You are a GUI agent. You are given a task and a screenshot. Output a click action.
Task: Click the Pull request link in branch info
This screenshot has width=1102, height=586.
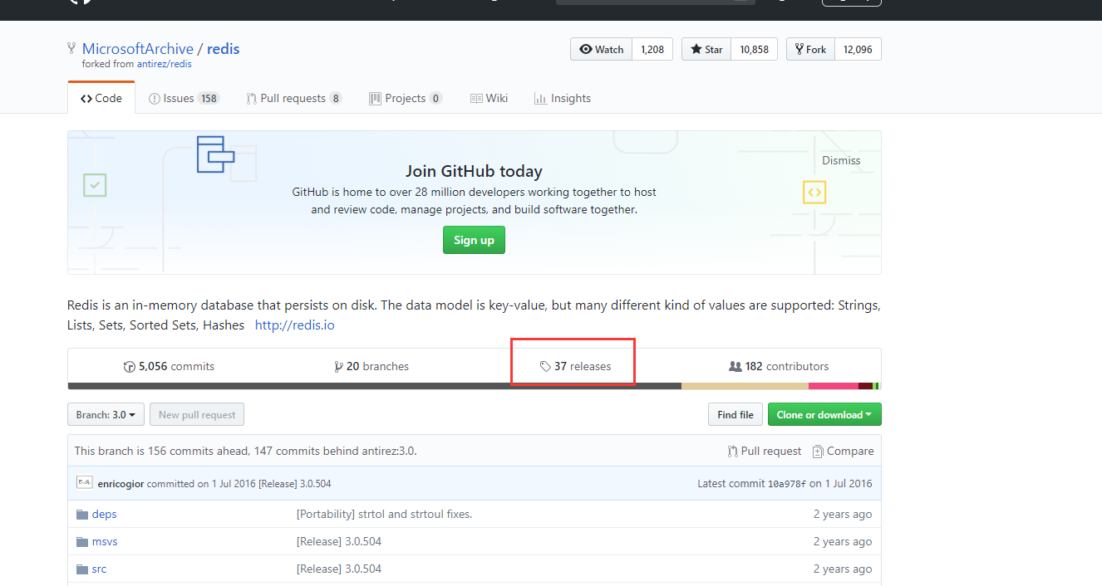pyautogui.click(x=765, y=451)
